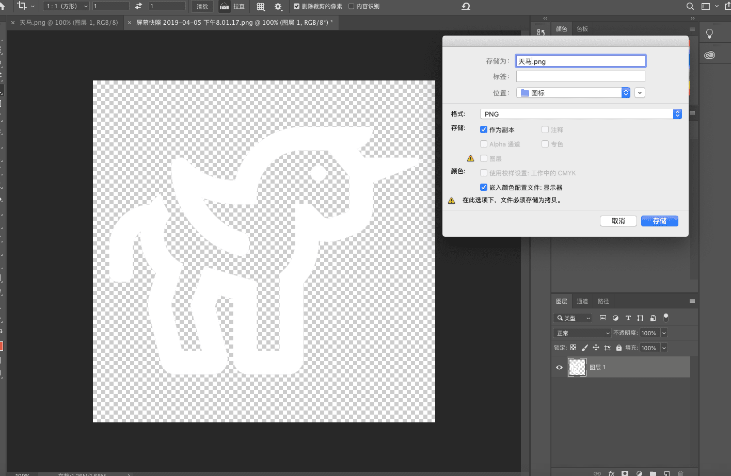Filter layers by pixel image type
Viewport: 731px width, 476px height.
[x=602, y=318]
